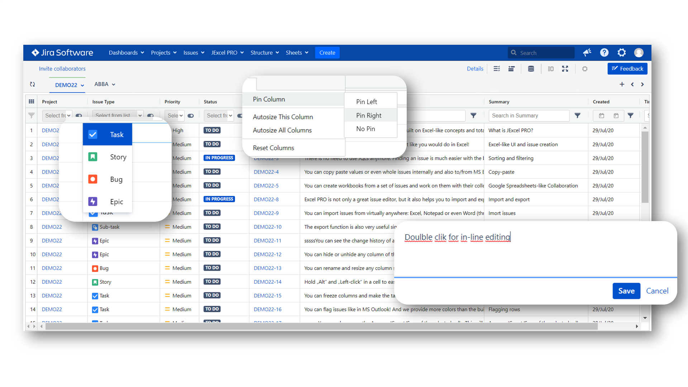
Task: Apply the Summary column filter funnel
Action: (x=578, y=115)
